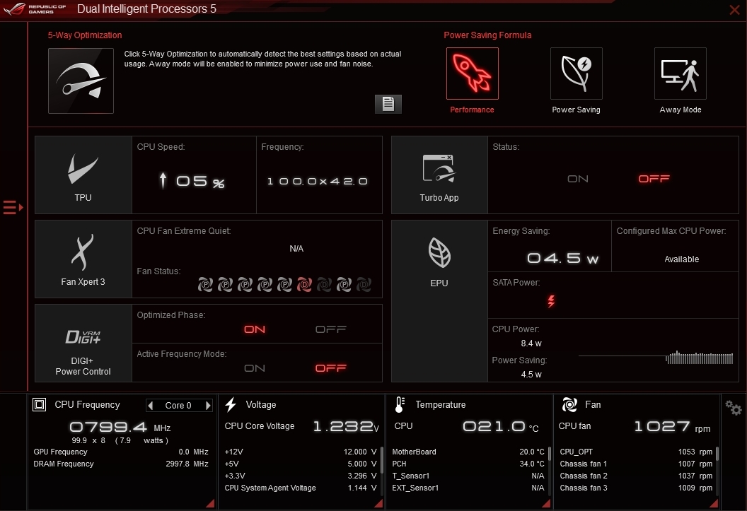The width and height of the screenshot is (747, 511).
Task: Click the CPU fan 1027 rpm reading
Action: coord(672,426)
